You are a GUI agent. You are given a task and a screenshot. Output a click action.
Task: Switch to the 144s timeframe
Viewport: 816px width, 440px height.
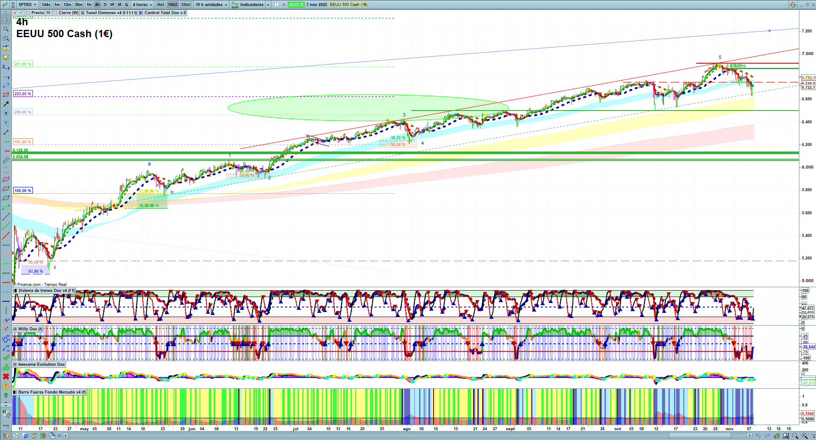click(46, 5)
